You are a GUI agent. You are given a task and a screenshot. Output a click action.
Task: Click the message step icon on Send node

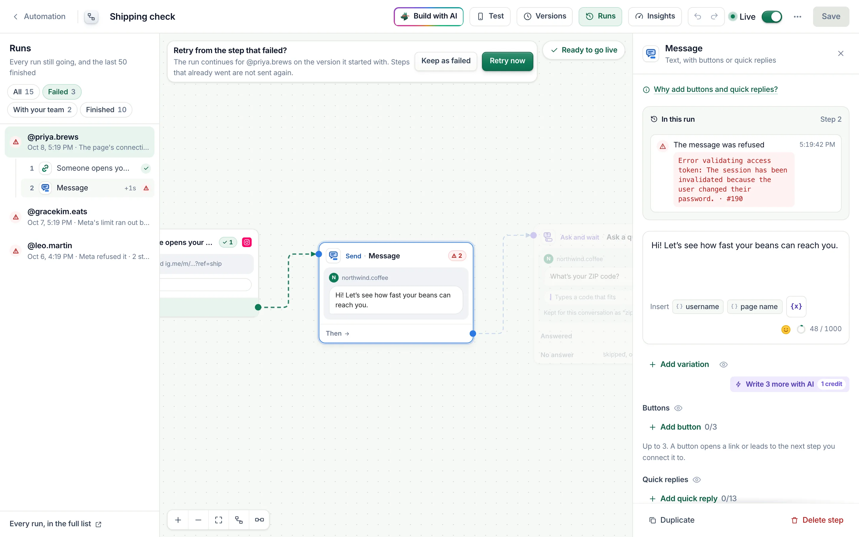tap(333, 256)
